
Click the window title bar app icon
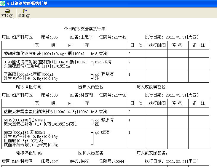(2, 3)
